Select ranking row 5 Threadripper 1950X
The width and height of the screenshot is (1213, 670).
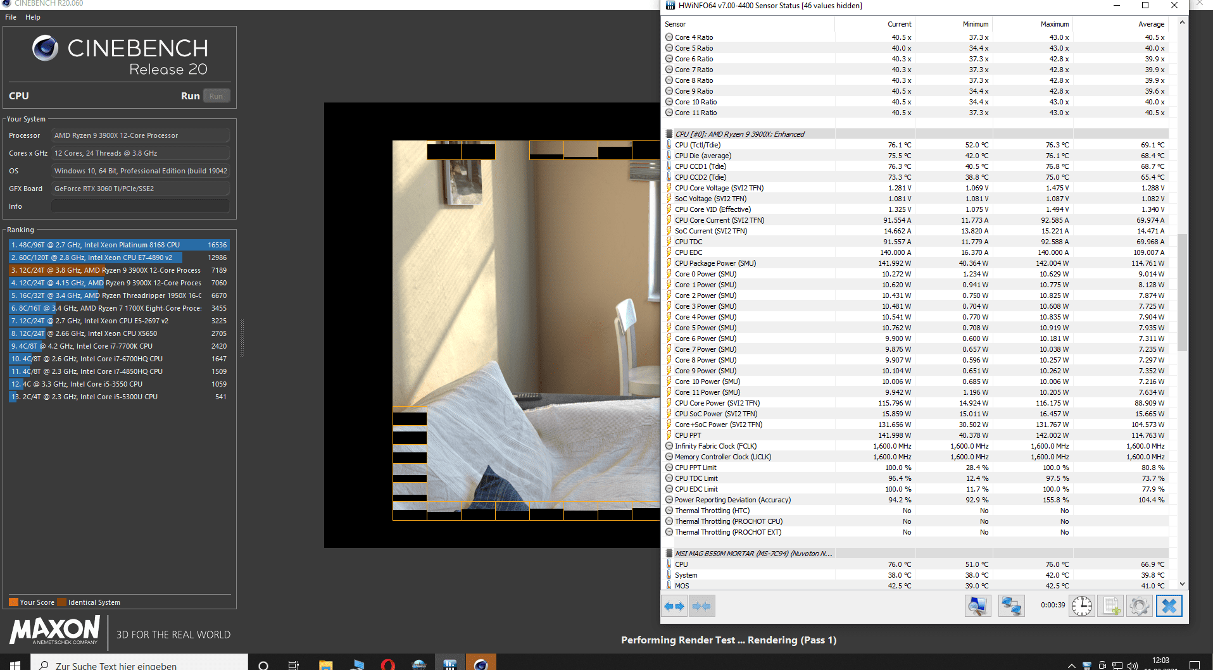pos(119,295)
